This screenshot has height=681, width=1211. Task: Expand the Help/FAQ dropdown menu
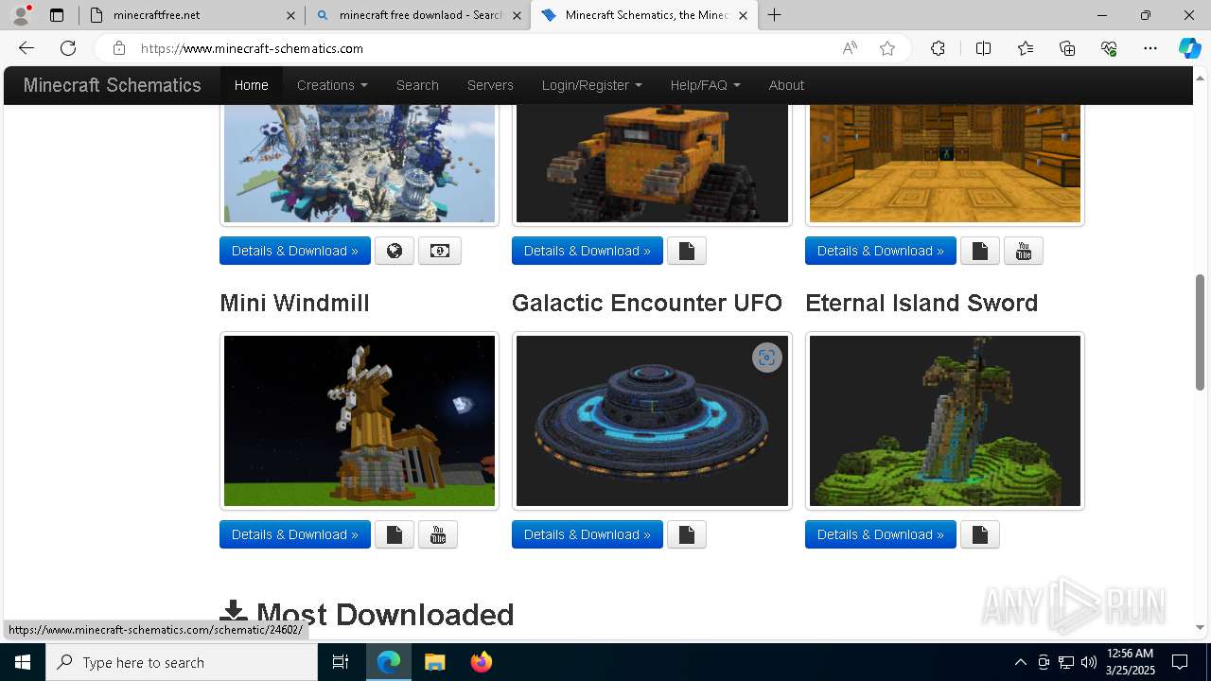pyautogui.click(x=705, y=85)
